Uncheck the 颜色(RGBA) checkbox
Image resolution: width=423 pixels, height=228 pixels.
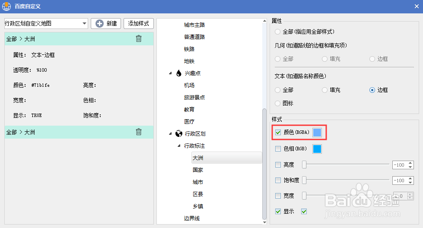click(278, 132)
